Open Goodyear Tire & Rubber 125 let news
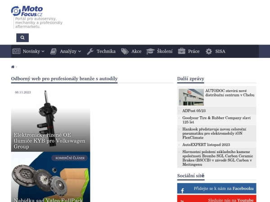 216,120
